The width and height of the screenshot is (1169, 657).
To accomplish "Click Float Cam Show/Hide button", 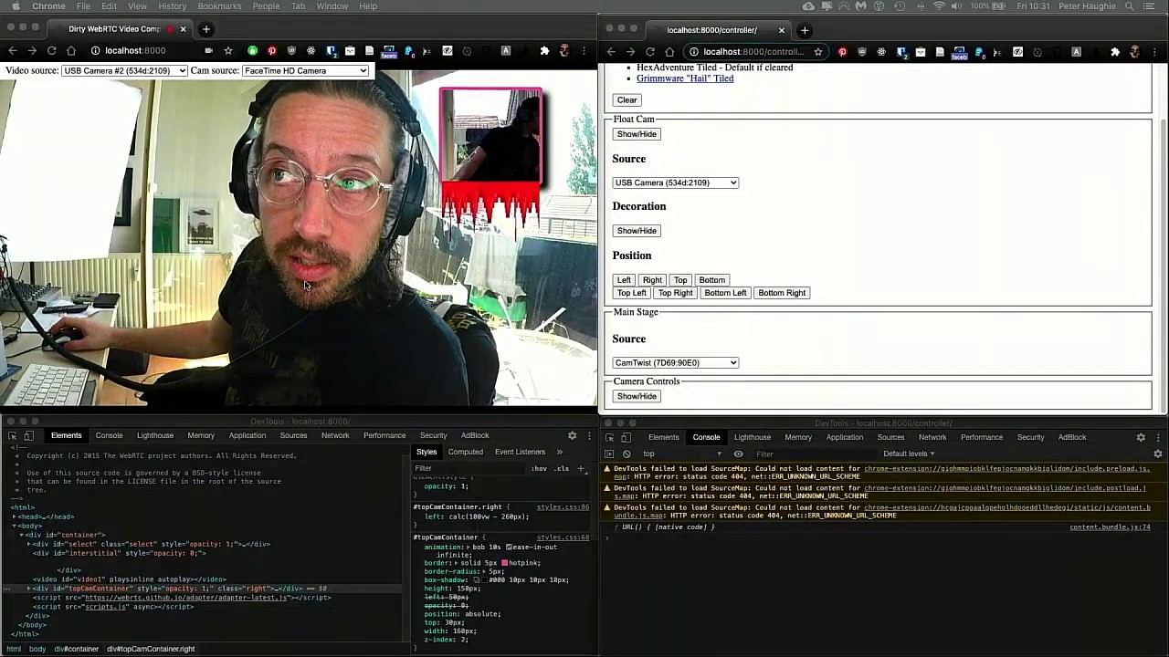I will coord(637,134).
